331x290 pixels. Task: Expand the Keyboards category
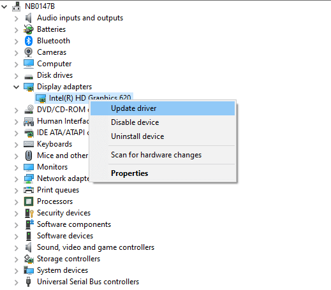tap(16, 145)
